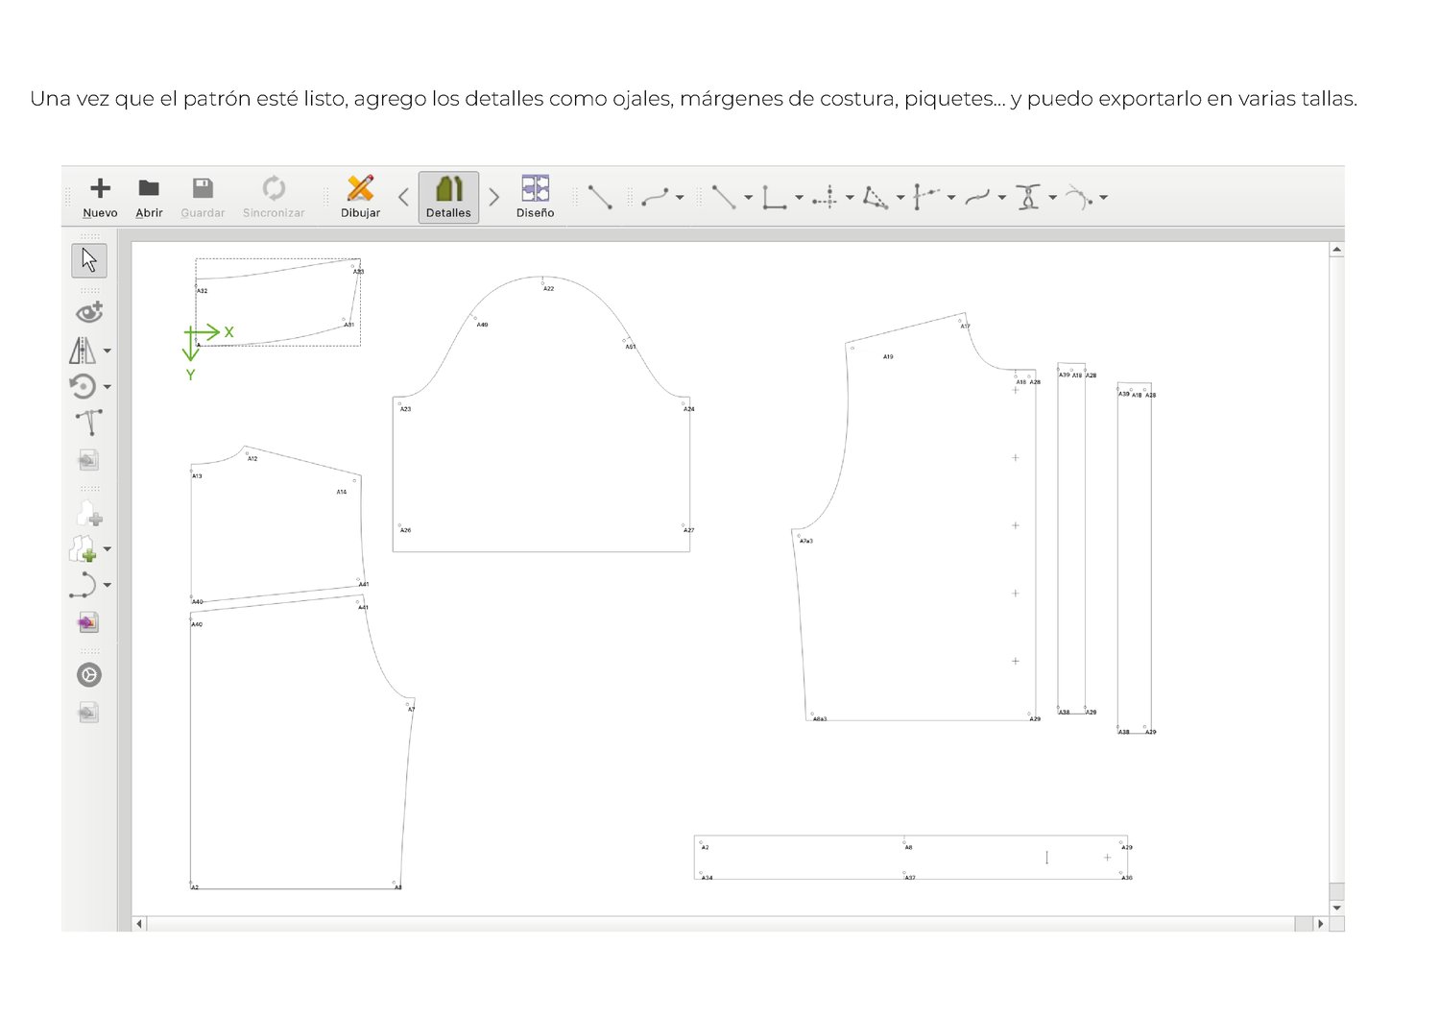Expand the arc tool dropdown

click(1104, 198)
